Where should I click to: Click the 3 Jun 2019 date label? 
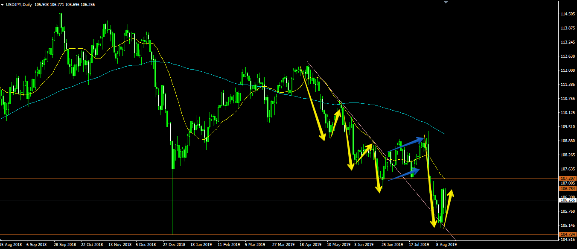point(364,245)
